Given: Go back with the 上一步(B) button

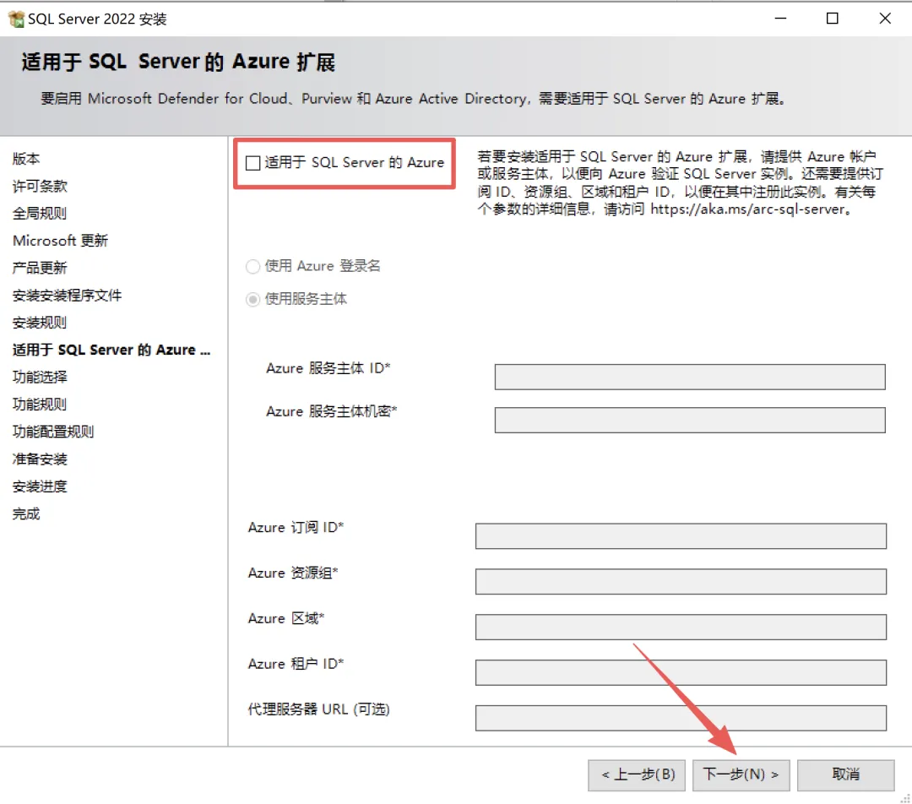Looking at the screenshot, I should click(637, 775).
